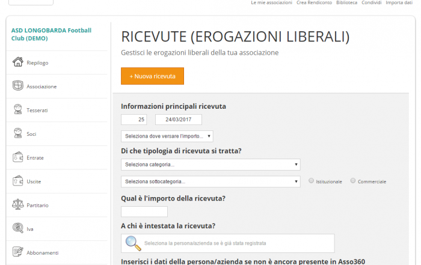421x265 pixels.
Task: Select the Istituzionale radio button
Action: [x=311, y=181]
